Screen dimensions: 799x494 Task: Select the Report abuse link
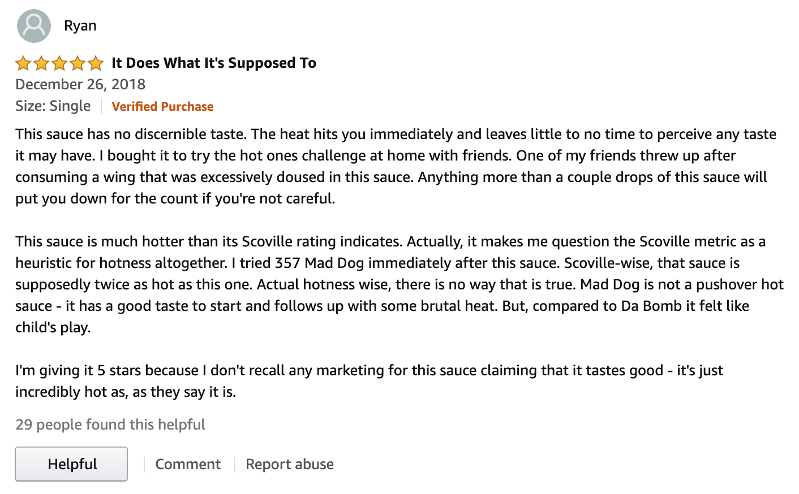point(289,464)
